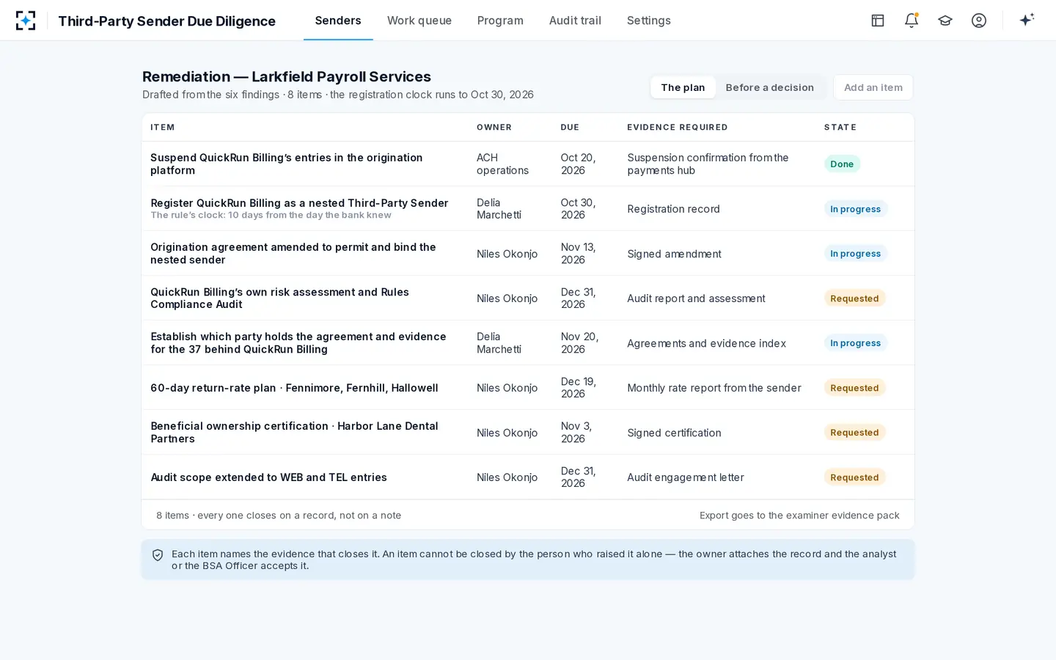
Task: Open the Audit trail tab
Action: [x=575, y=21]
